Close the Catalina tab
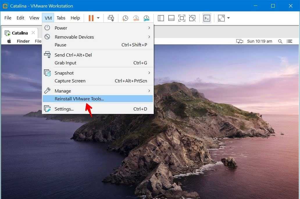Viewport: 300px width, 199px height. click(33, 33)
